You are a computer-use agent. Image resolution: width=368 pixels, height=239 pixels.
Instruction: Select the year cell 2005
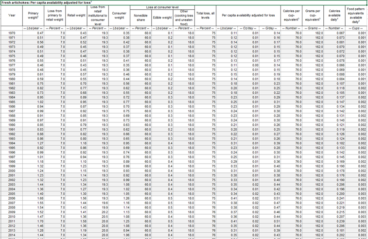coord(12,194)
